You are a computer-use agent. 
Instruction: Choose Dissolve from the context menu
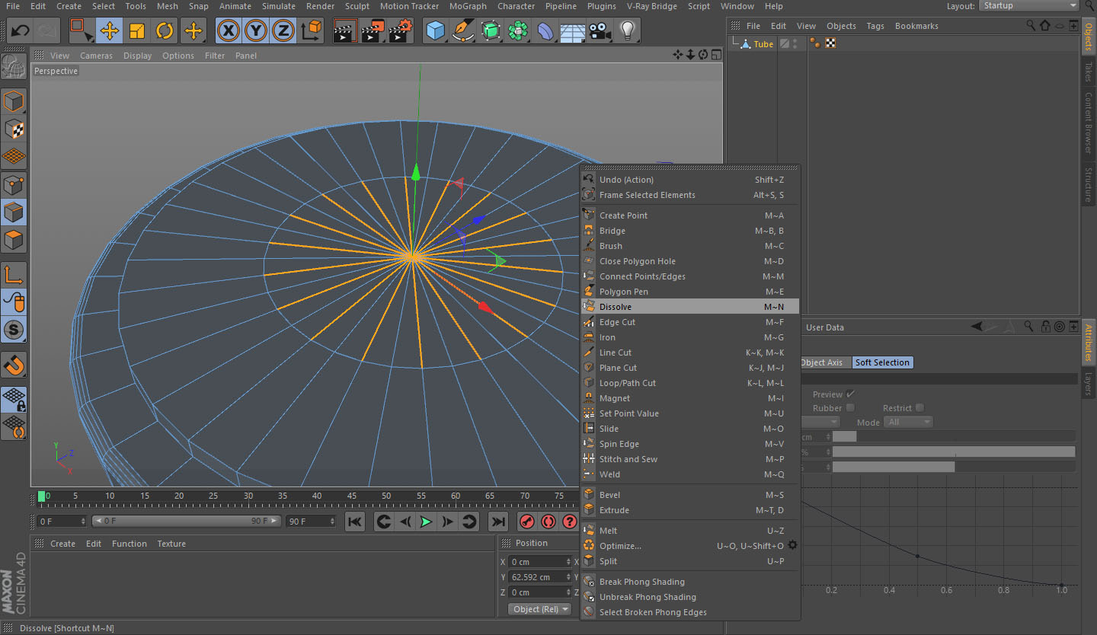616,307
